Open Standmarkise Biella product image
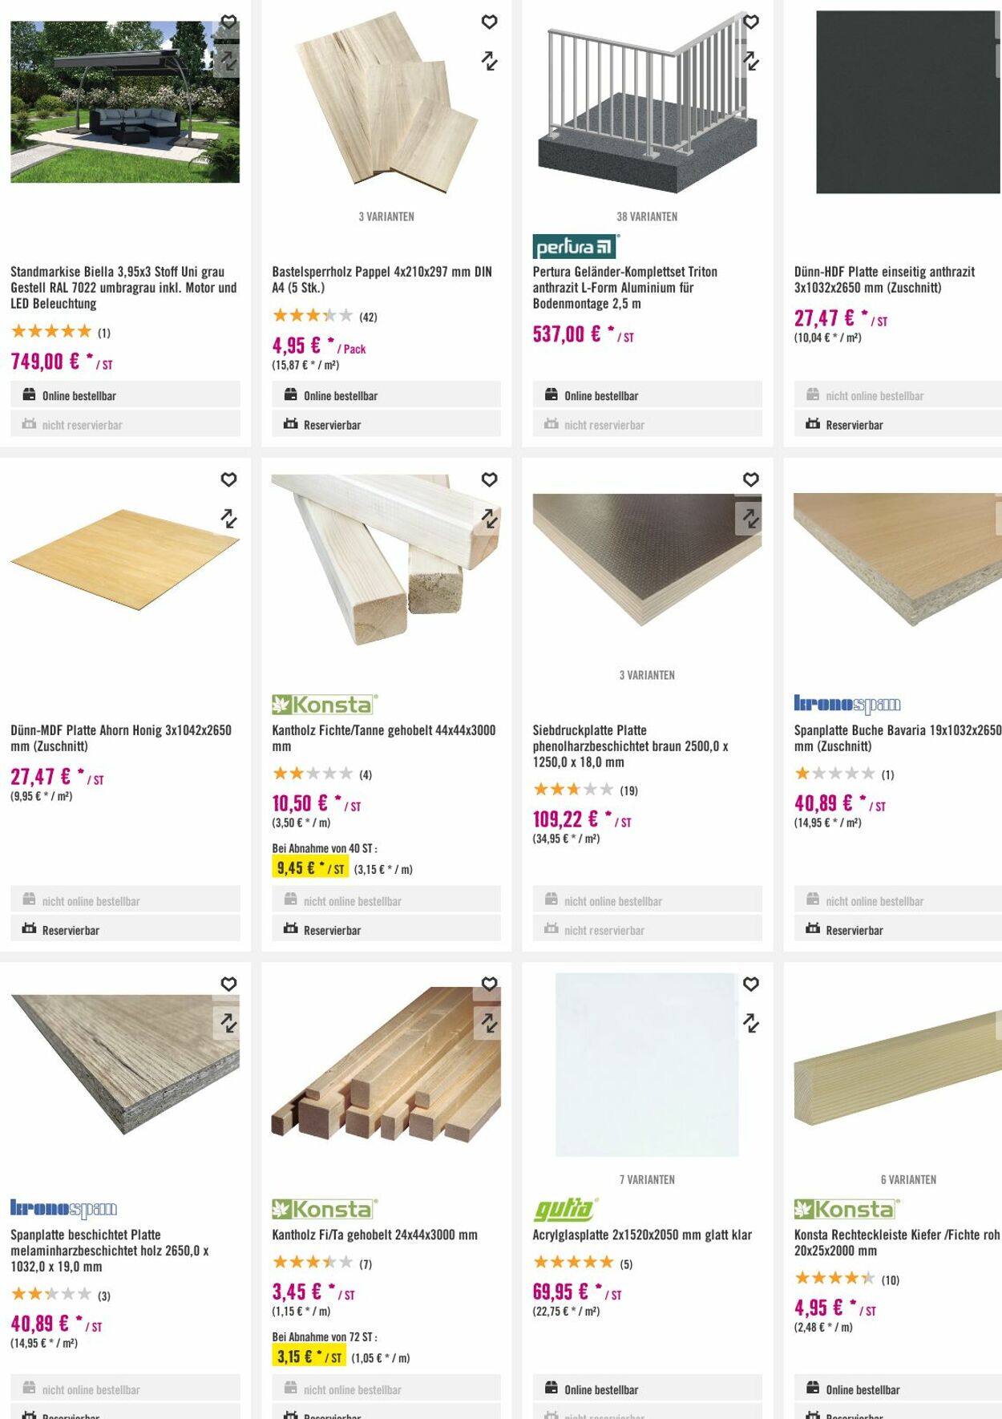Screen dimensions: 1002x1419 point(125,102)
